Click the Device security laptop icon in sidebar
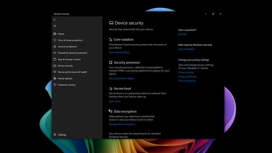Screen dimensions: 272x153 click(x=55, y=66)
